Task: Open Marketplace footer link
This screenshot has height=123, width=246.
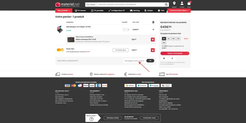Action: point(163,101)
